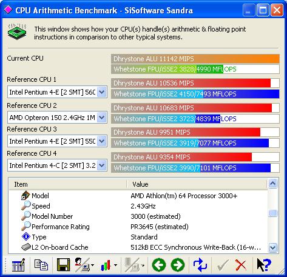Open the AMD Opteron 150 dropdown
The image size is (287, 277).
point(102,118)
